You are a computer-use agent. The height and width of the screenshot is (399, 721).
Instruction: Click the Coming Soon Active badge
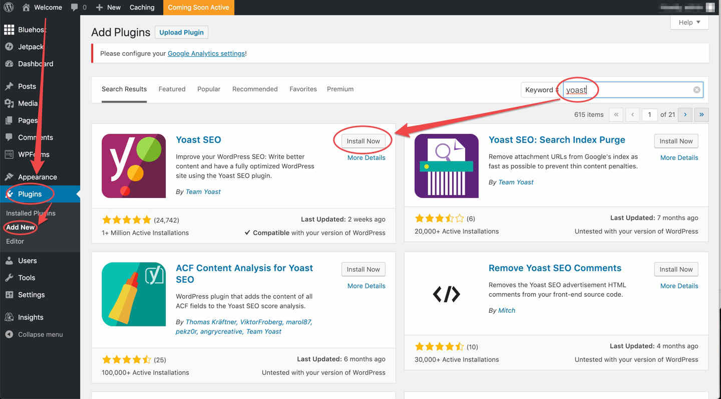point(198,8)
